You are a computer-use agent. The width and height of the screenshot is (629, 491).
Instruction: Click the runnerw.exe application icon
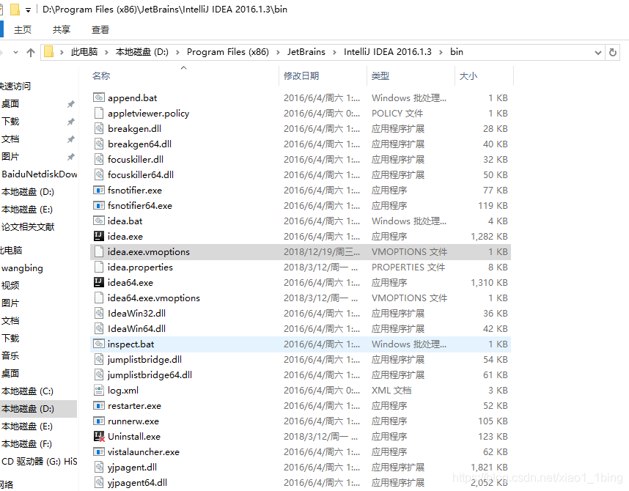[x=99, y=421]
